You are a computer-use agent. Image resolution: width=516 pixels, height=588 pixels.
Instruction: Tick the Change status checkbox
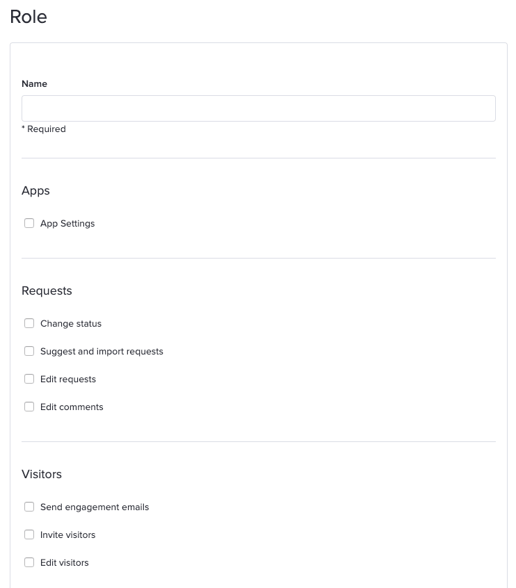pyautogui.click(x=29, y=323)
